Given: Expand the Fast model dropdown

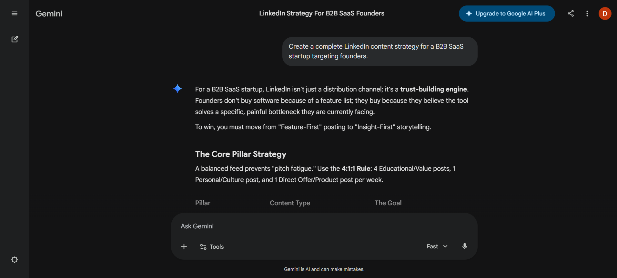Looking at the screenshot, I should 437,246.
